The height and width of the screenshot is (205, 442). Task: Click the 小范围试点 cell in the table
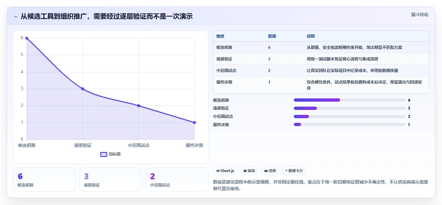(x=226, y=71)
